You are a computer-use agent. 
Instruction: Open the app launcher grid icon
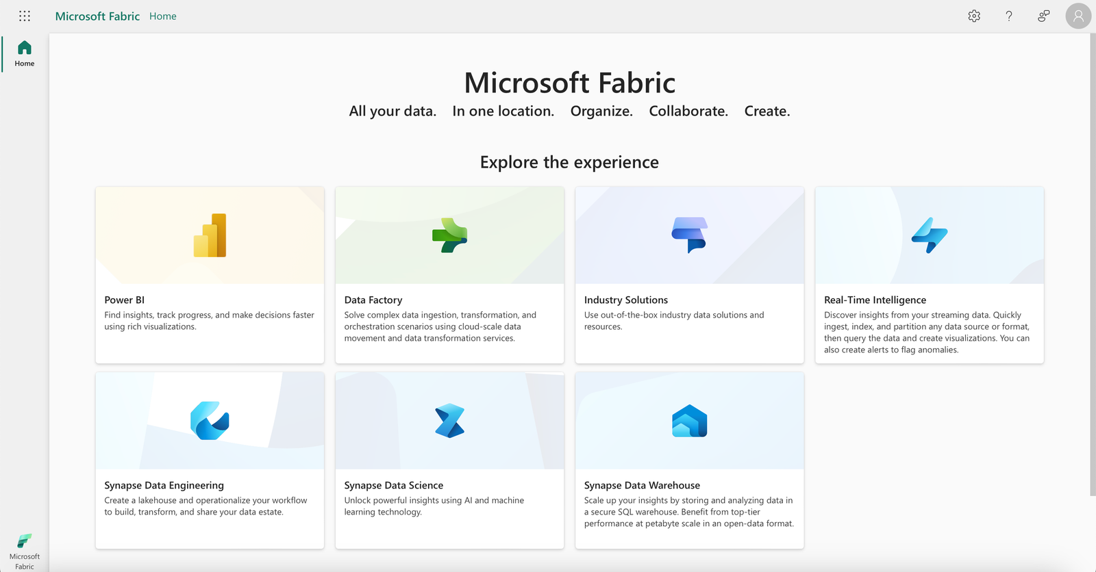(x=25, y=16)
